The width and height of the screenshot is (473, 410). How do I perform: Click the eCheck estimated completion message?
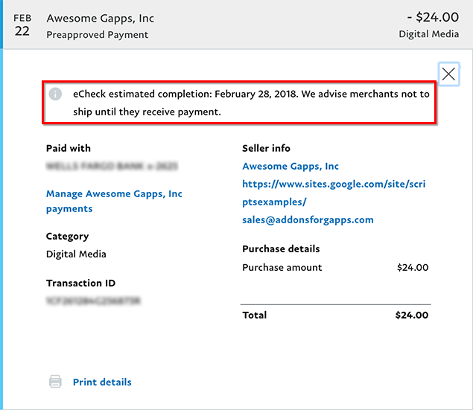(x=251, y=103)
